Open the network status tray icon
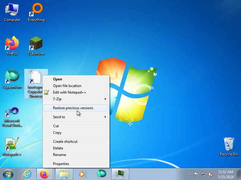Image resolution: width=241 pixels, height=180 pixels. 203,174
